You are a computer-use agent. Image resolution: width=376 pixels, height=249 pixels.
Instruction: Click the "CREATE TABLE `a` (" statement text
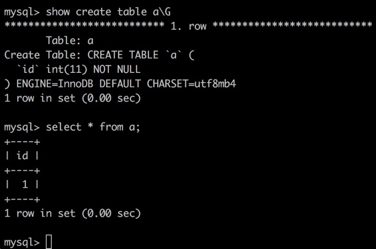[141, 55]
